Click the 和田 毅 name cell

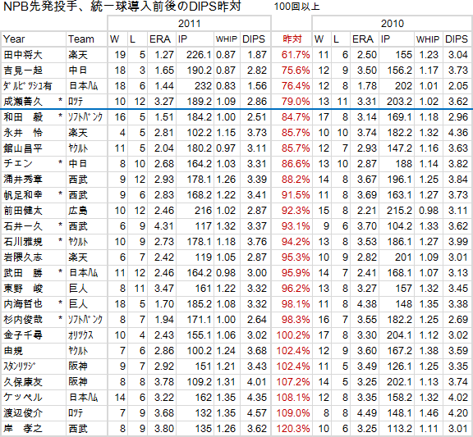click(x=33, y=117)
